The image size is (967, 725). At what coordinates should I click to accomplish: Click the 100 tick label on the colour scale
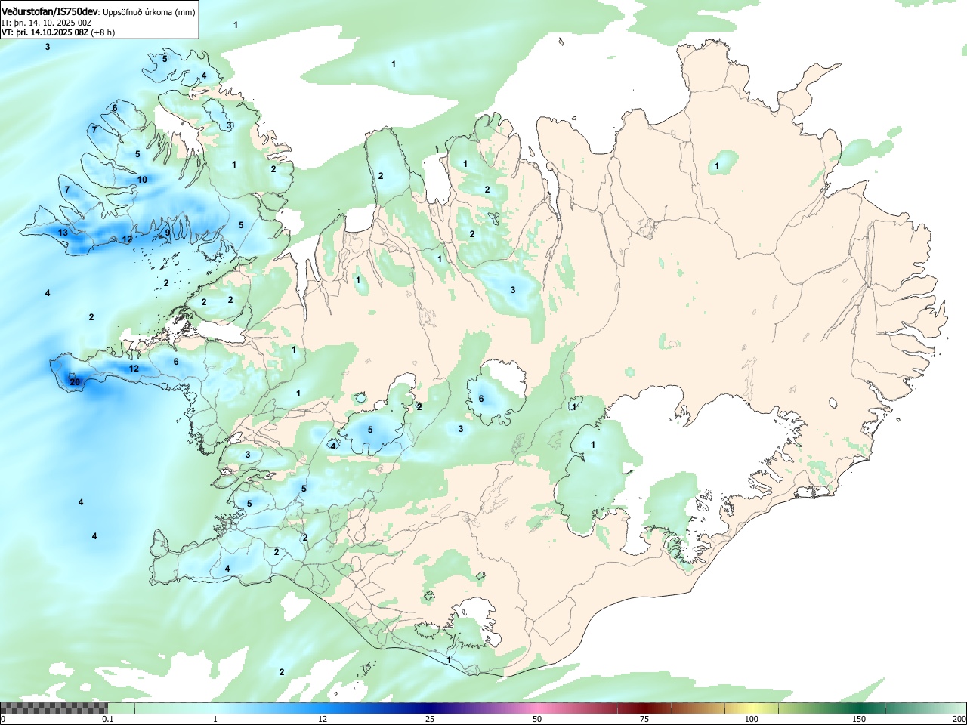[752, 719]
